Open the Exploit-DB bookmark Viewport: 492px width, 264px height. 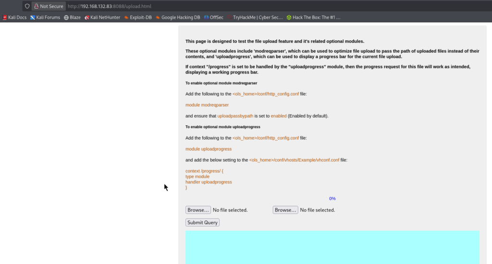coord(138,17)
